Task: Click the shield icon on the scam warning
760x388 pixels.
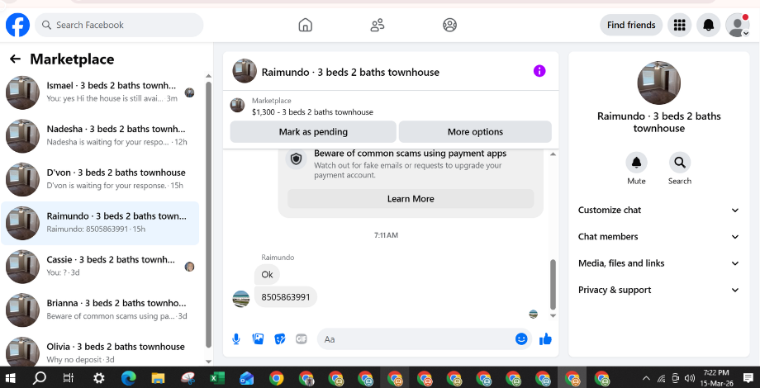Action: (x=296, y=159)
